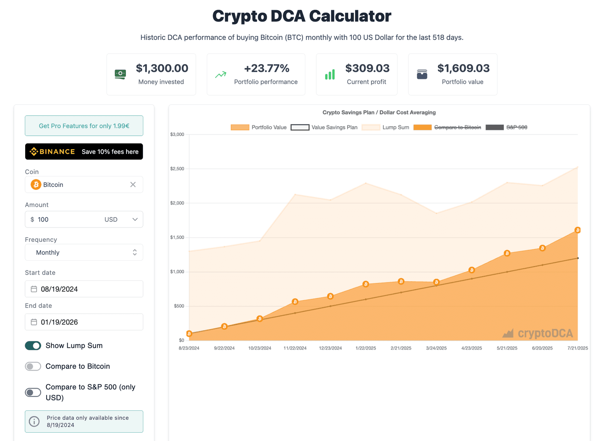Viewport: 604px width, 441px height.
Task: Click the money invested banknote icon
Action: [x=120, y=74]
